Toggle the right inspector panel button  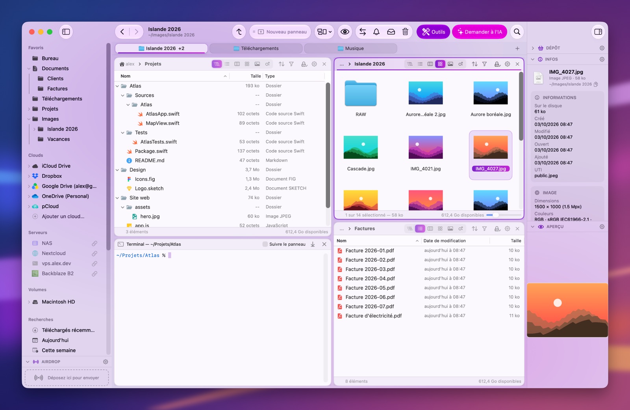598,32
